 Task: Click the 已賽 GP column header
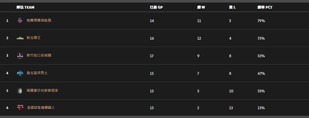tap(156, 7)
